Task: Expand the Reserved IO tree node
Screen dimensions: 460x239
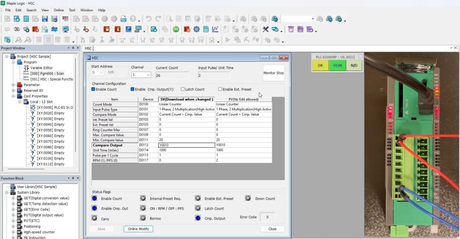Action: click(x=13, y=90)
